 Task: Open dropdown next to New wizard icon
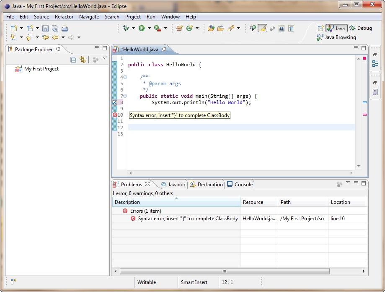pos(21,28)
